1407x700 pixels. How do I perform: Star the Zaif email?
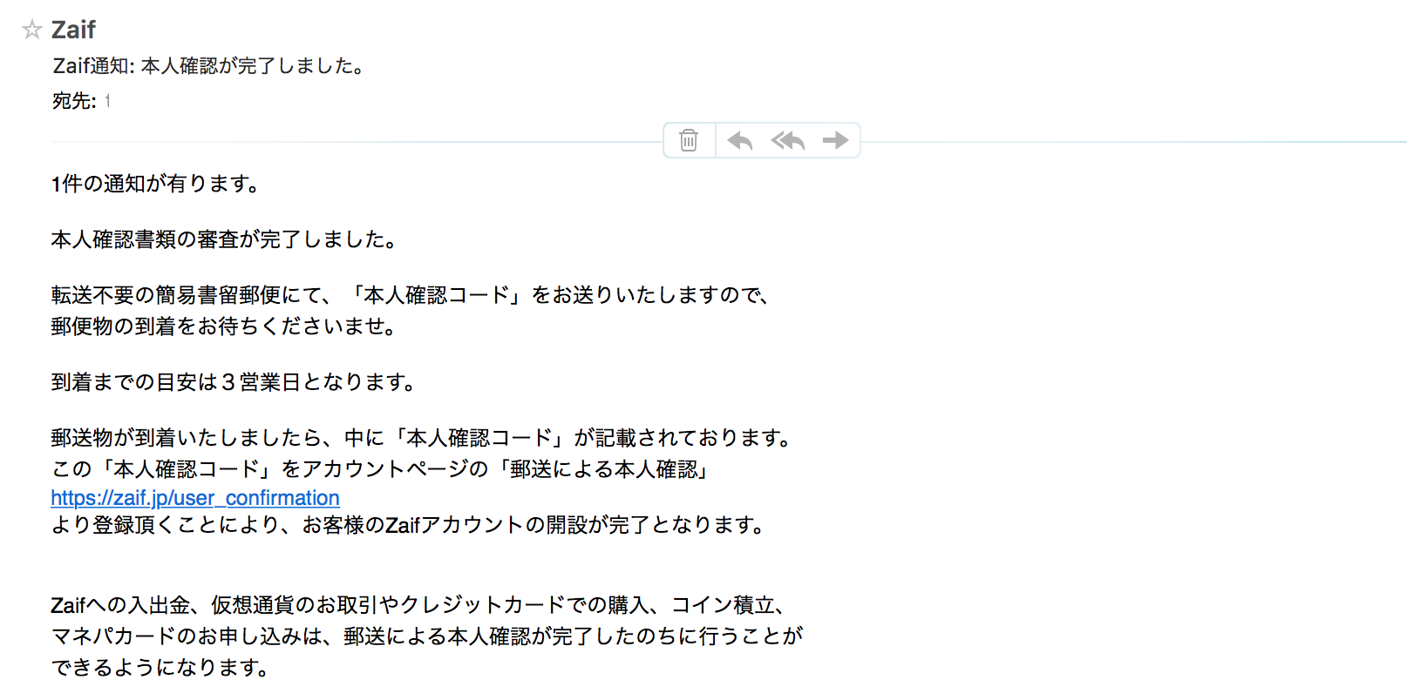point(32,30)
